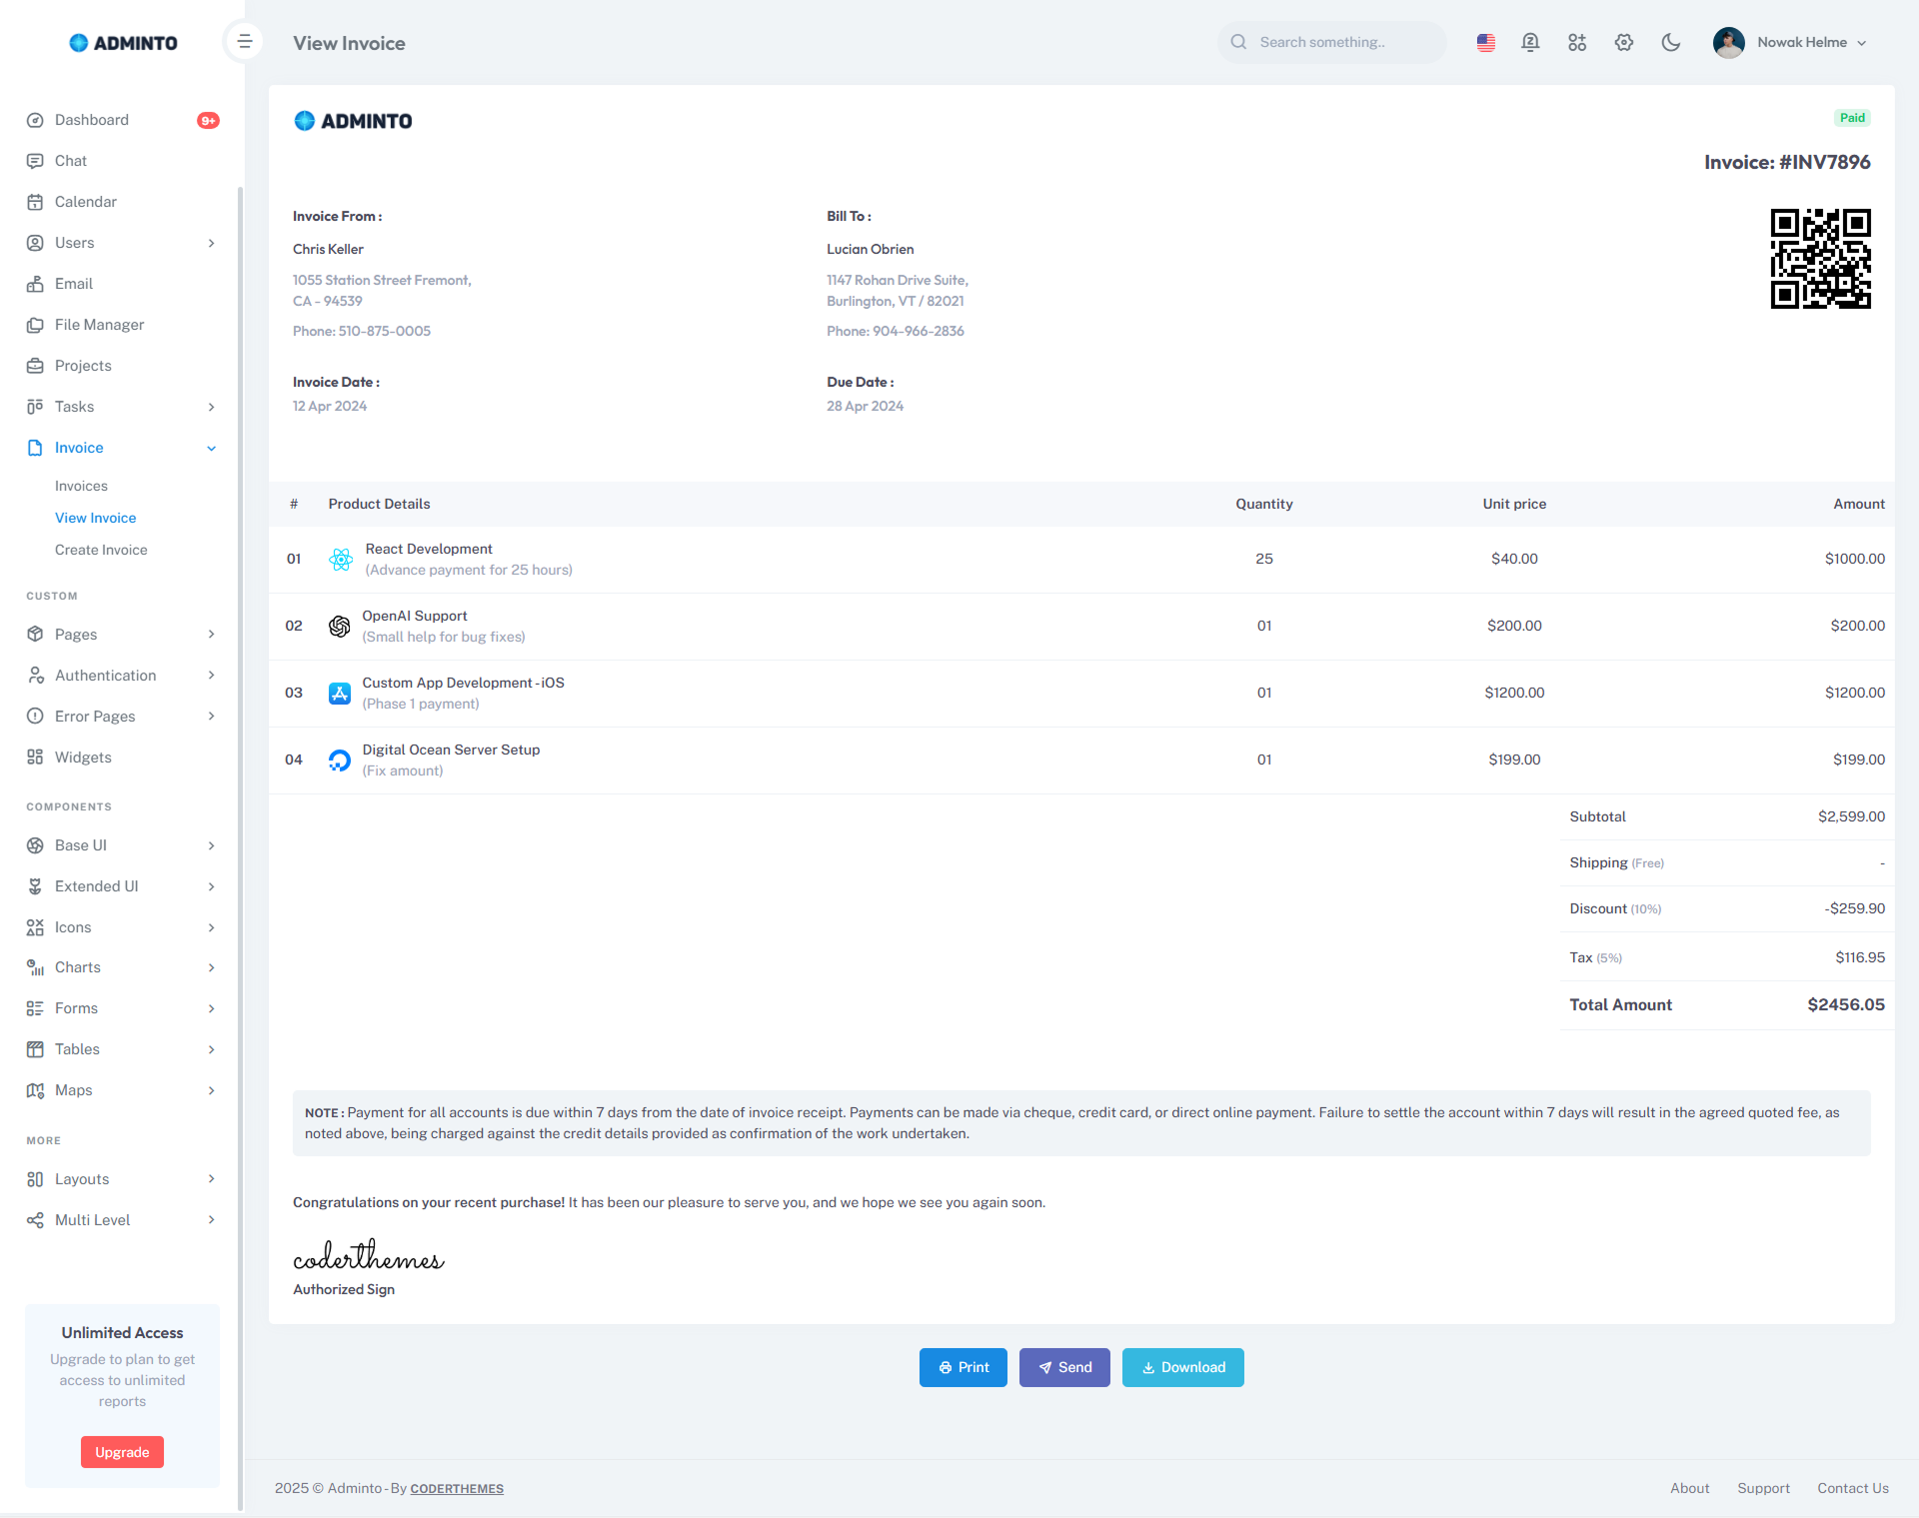Screen dimensions: 1919x1518
Task: Go to Create Invoice page
Action: tap(101, 550)
